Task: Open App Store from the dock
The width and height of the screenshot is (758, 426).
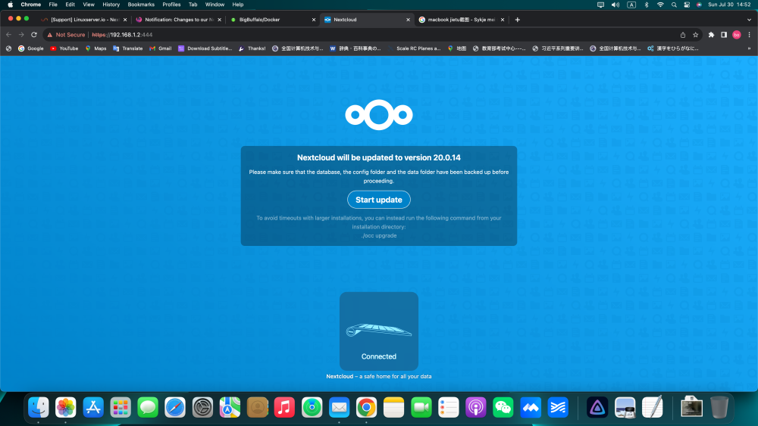Action: tap(93, 408)
